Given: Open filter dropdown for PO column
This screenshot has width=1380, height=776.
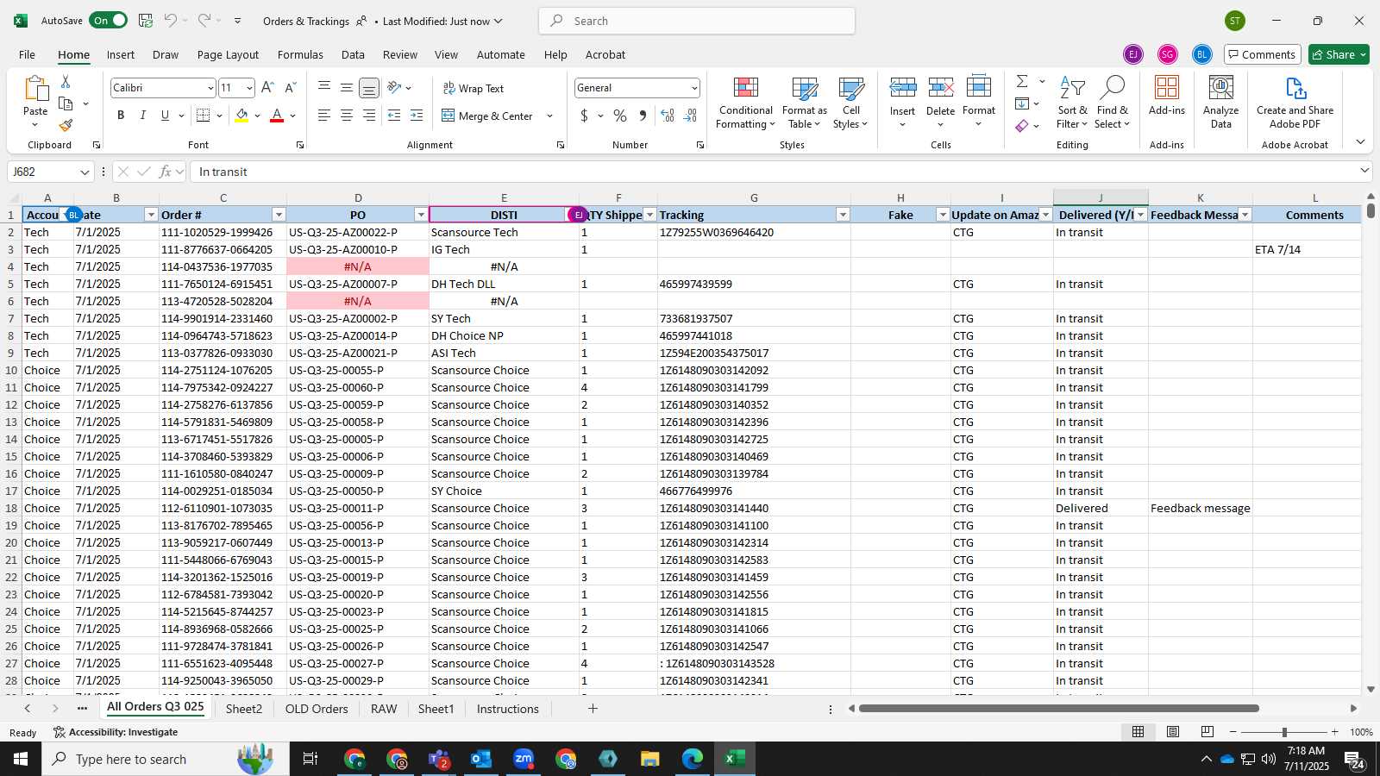Looking at the screenshot, I should coord(421,215).
